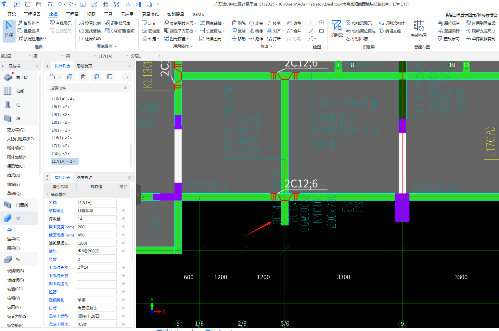This screenshot has width=499, height=331.
Task: Open the 视图 ribbon tab
Action: click(x=91, y=14)
